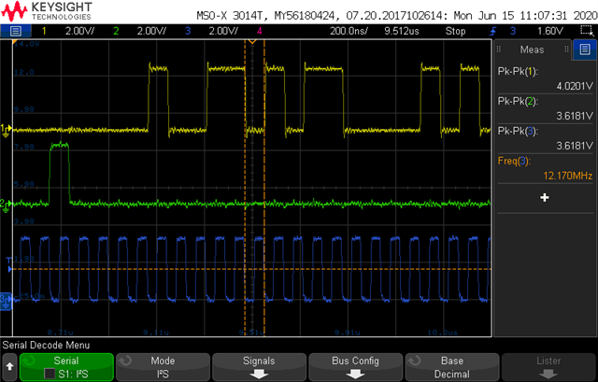Open the Lister softkey

click(x=548, y=367)
